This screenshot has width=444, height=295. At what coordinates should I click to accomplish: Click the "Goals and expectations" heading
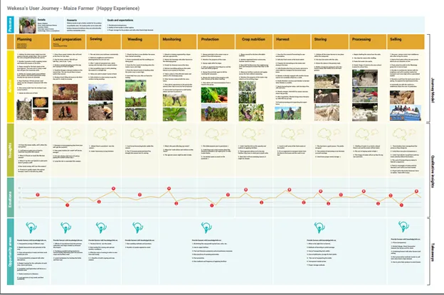(x=120, y=20)
